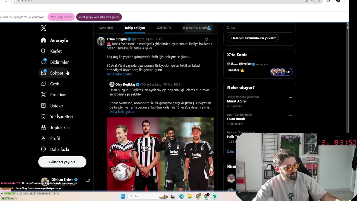Open Topluluklar people icon
The image size is (357, 201).
click(43, 127)
